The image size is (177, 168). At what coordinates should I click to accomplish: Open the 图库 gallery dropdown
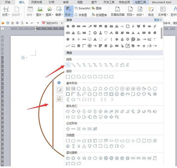[x=49, y=11]
